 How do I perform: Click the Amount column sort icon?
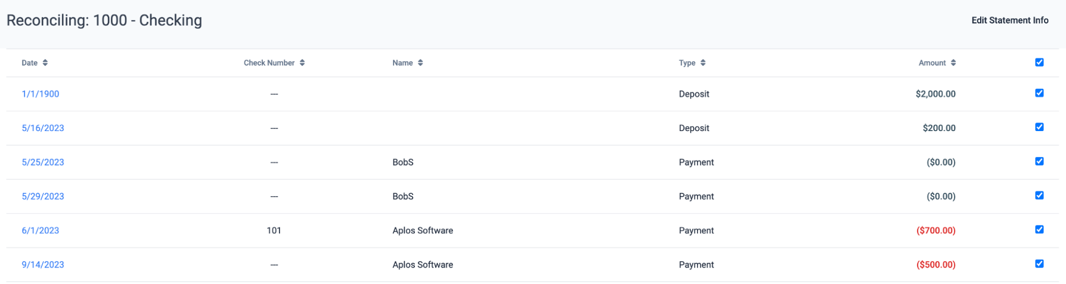point(953,63)
